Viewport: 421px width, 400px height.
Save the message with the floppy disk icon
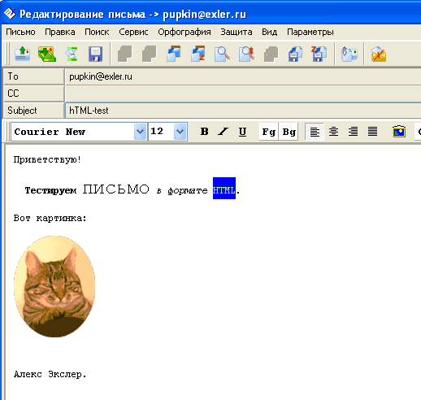pyautogui.click(x=95, y=54)
